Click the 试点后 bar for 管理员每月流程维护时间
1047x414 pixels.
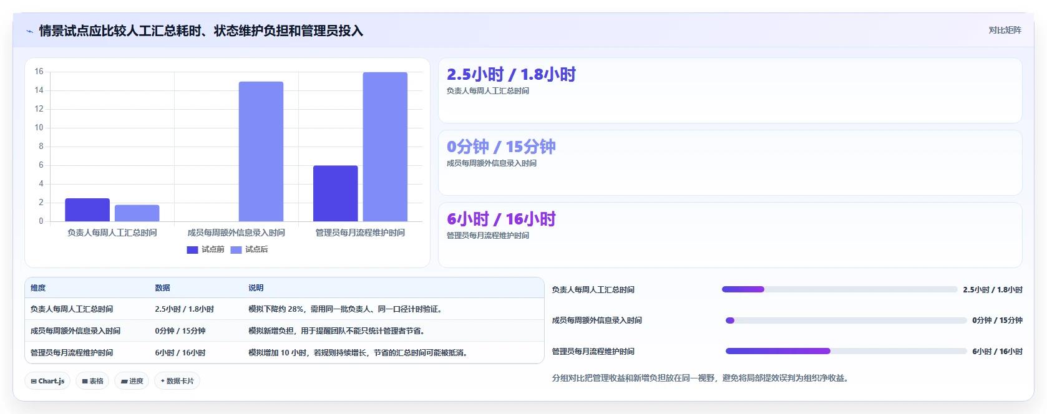point(385,147)
